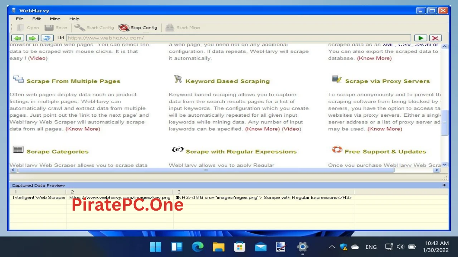Click the Scrape From Multiple Pages icon

tap(18, 79)
